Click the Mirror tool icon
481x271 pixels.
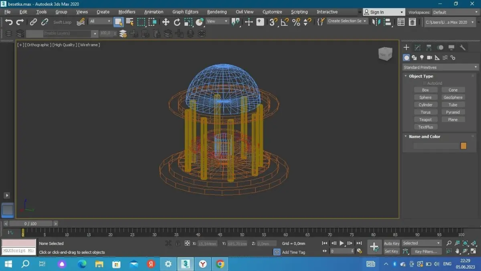[x=376, y=22]
